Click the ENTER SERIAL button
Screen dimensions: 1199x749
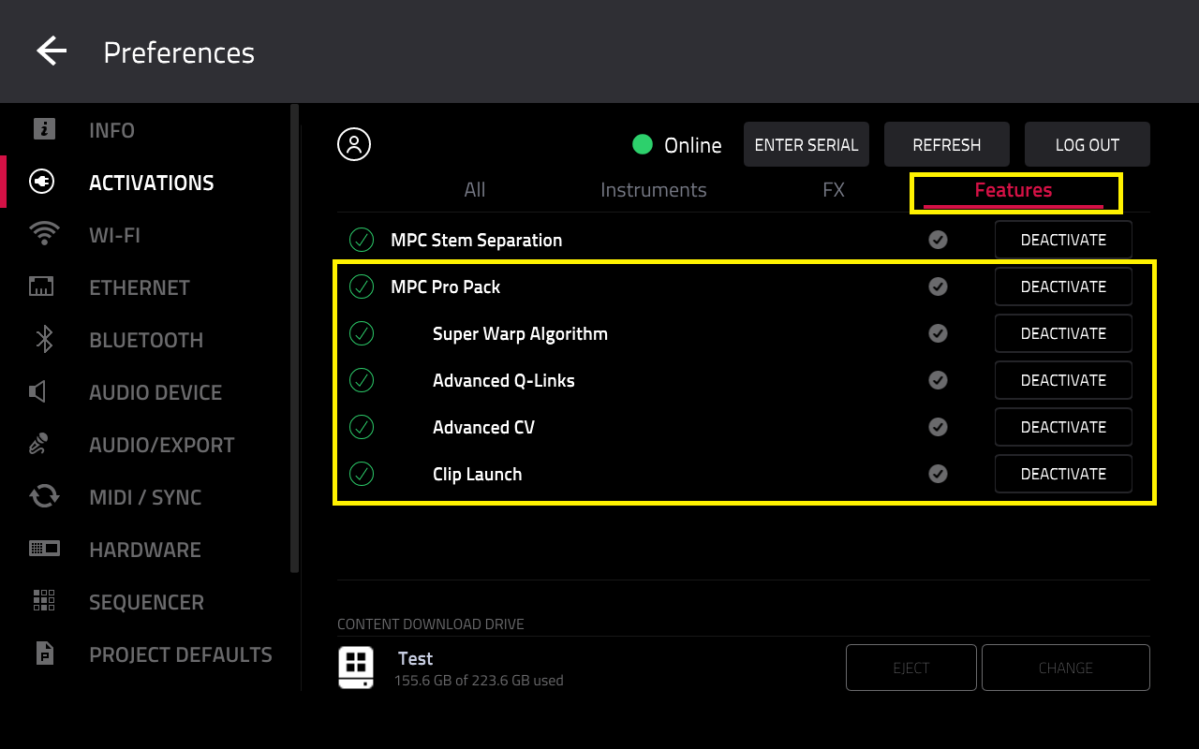coord(807,144)
